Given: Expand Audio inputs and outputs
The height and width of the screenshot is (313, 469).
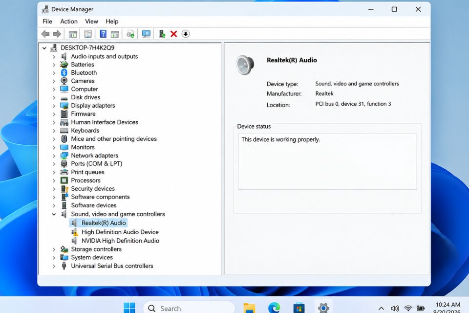Looking at the screenshot, I should point(54,57).
